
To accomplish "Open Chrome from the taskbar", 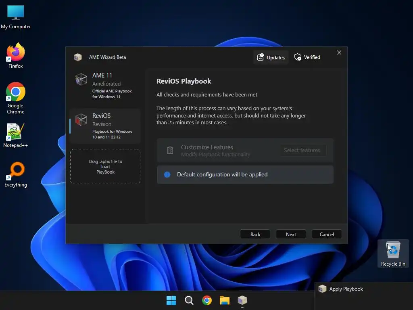I will point(207,300).
